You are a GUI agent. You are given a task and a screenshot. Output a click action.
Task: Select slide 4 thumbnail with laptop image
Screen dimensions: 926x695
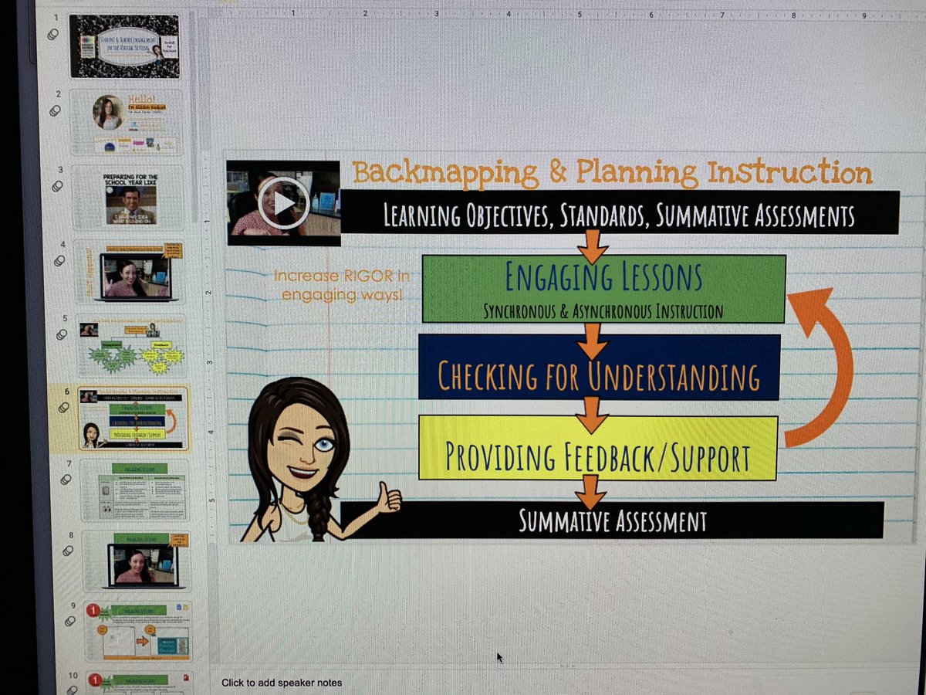point(130,273)
